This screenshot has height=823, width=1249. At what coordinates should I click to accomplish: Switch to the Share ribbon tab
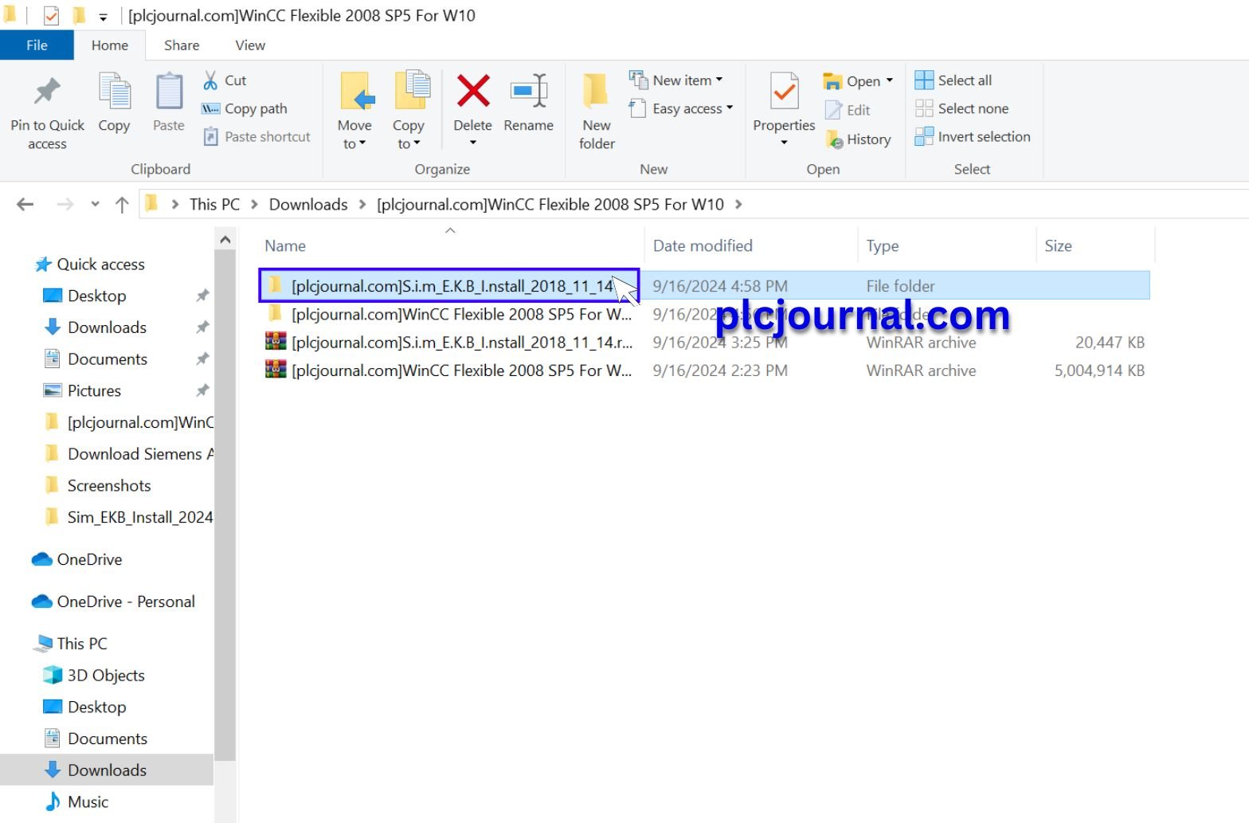pos(182,45)
